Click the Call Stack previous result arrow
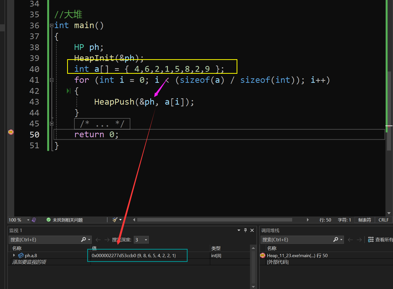The image size is (393, 289). tap(350, 240)
